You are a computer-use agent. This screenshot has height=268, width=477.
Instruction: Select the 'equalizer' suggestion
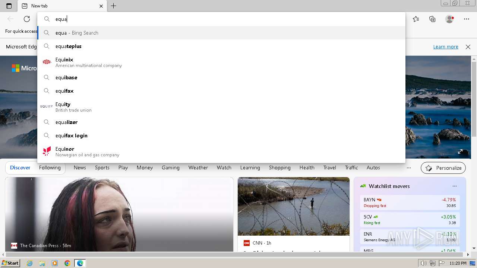click(x=221, y=122)
